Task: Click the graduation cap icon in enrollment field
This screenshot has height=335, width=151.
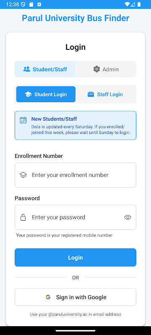Action: [23, 175]
